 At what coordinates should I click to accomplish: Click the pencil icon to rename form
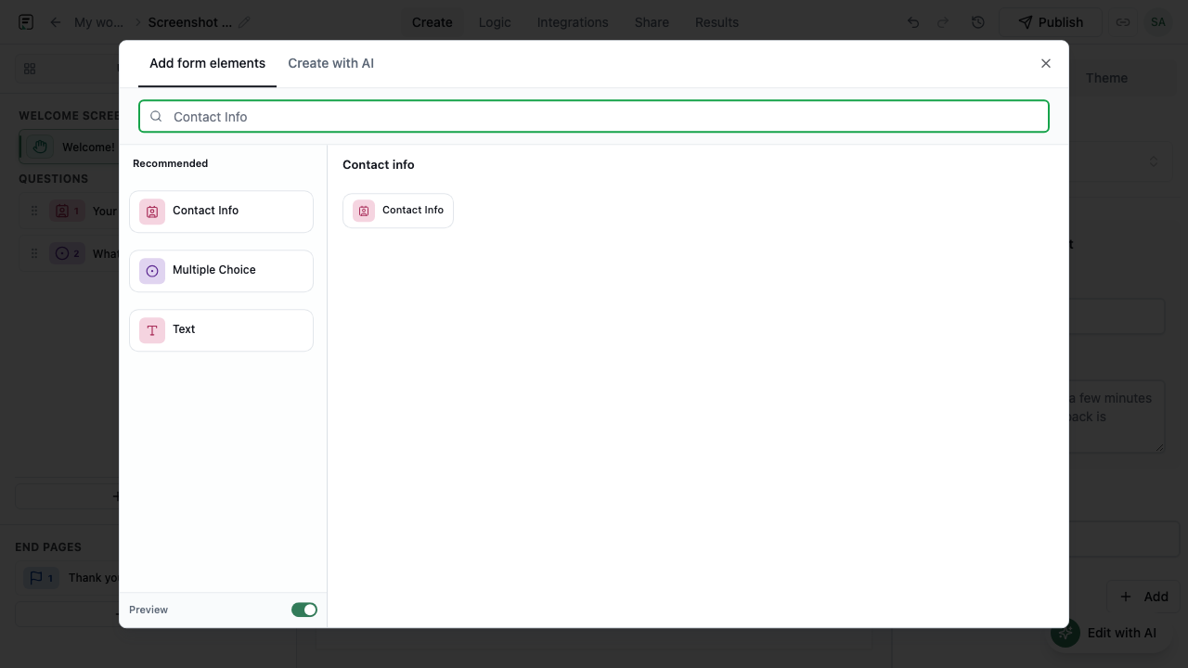(244, 22)
